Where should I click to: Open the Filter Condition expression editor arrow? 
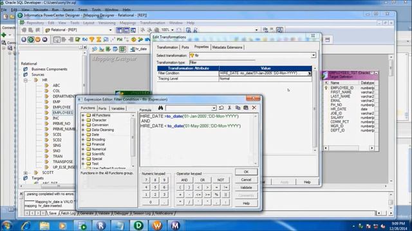309,74
